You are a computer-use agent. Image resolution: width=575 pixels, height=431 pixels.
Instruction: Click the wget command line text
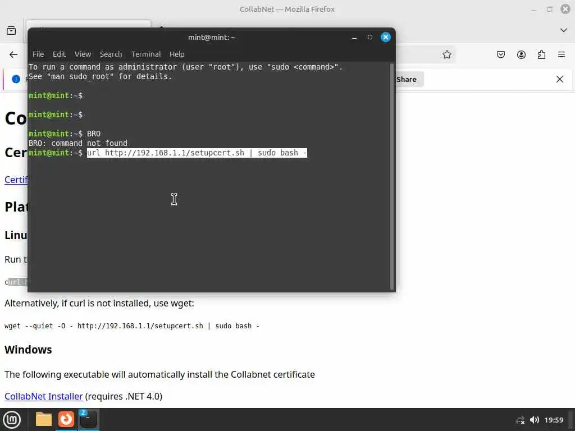(x=132, y=326)
